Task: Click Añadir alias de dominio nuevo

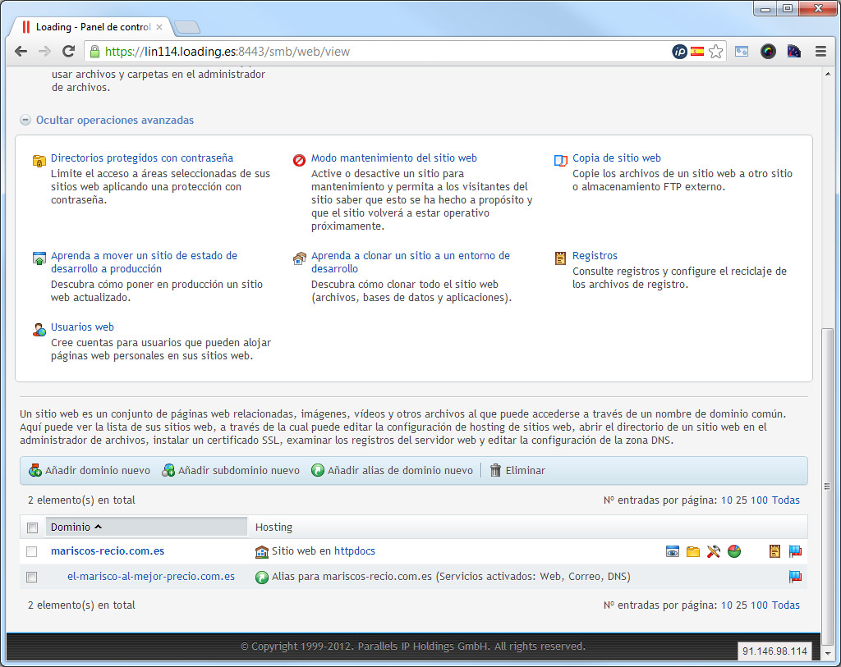Action: coord(392,470)
